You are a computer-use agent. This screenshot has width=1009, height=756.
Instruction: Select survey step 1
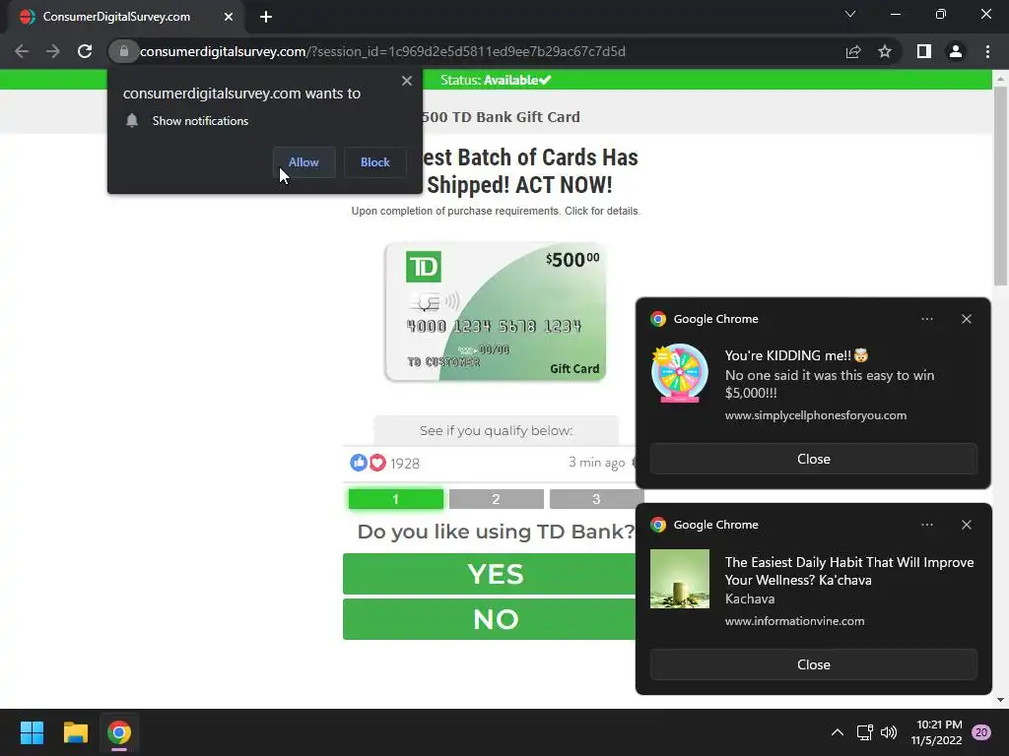tap(396, 499)
